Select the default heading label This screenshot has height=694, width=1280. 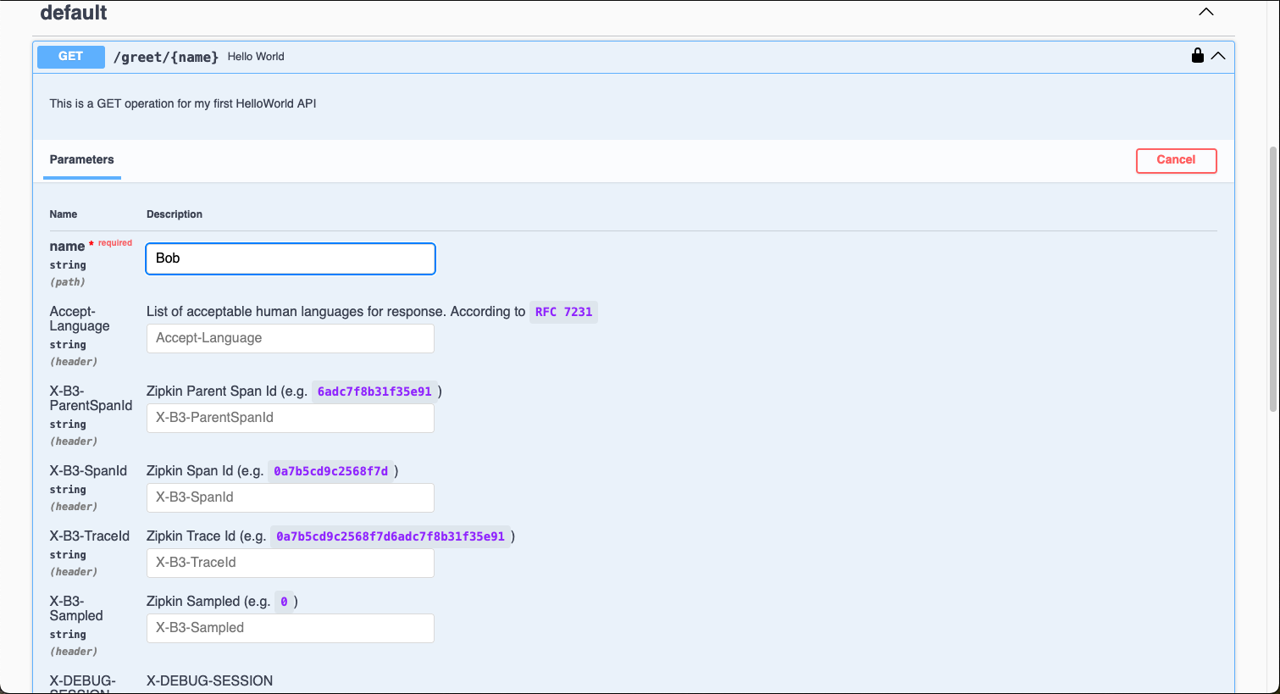pyautogui.click(x=74, y=12)
